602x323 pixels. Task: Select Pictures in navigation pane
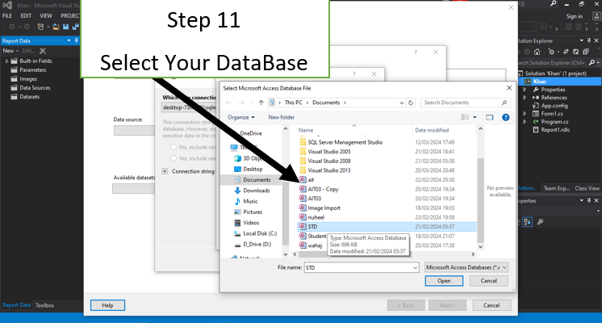[x=253, y=212]
